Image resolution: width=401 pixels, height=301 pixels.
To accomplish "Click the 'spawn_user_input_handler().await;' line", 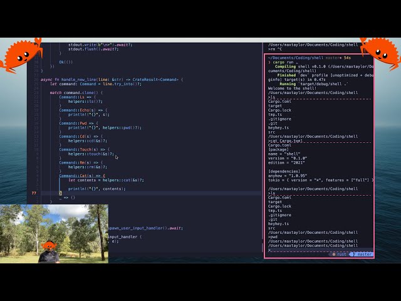I will pos(146,228).
